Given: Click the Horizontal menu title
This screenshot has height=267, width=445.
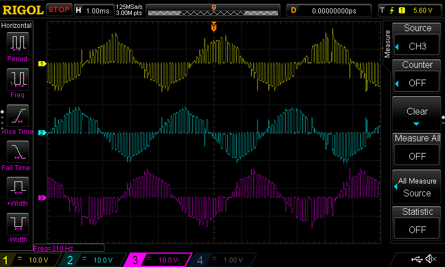Looking at the screenshot, I should pos(17,26).
